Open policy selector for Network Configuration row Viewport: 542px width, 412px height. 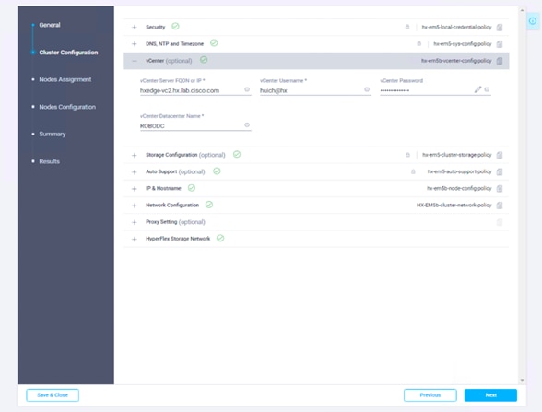tap(500, 206)
